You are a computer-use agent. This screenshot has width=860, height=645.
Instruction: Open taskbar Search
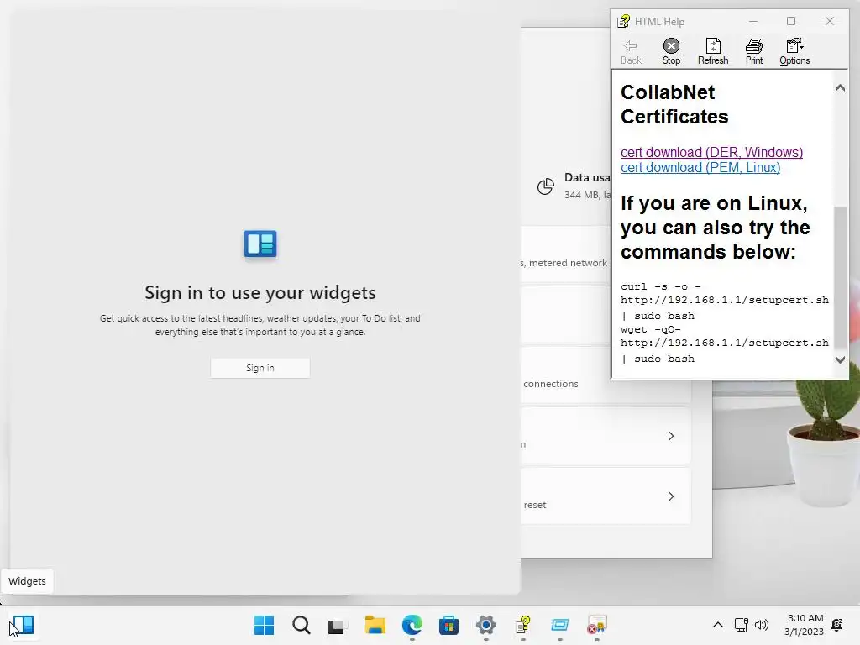tap(302, 625)
